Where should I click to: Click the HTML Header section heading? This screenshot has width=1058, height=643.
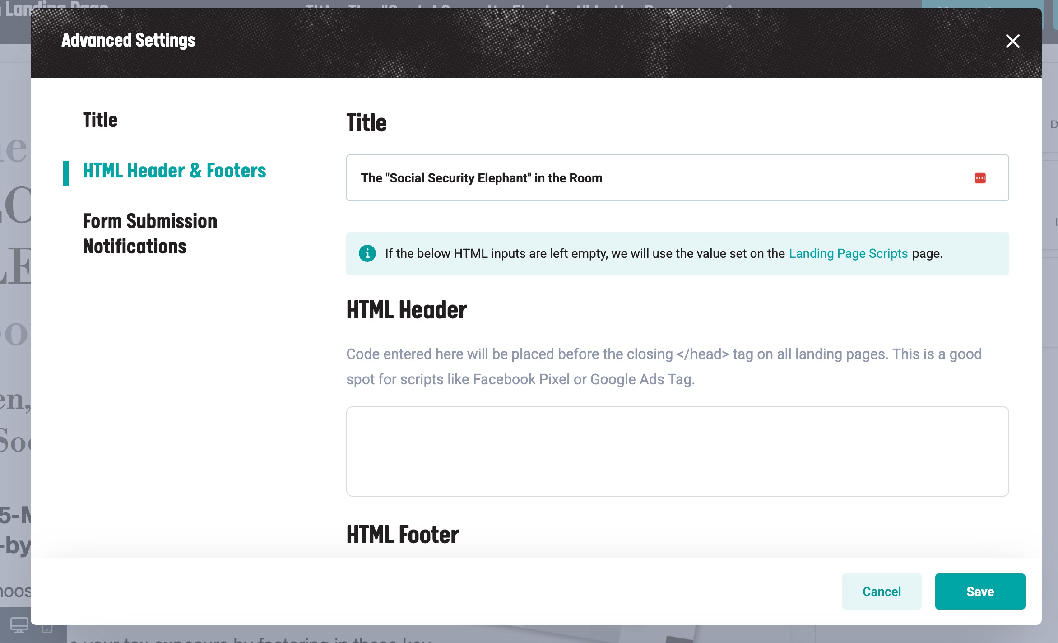(x=406, y=310)
